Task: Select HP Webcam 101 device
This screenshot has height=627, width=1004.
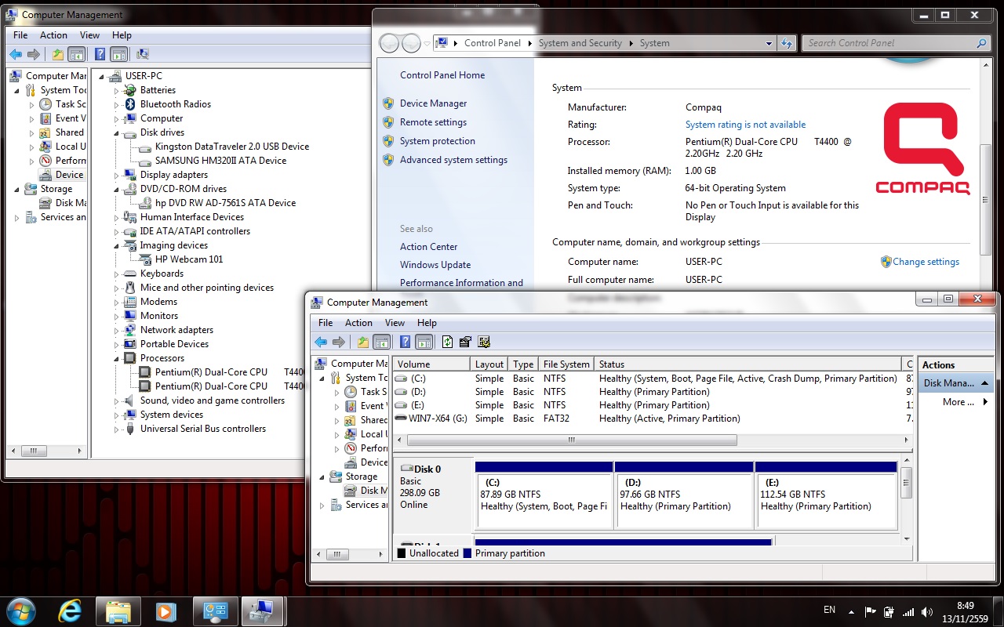Action: coord(188,259)
